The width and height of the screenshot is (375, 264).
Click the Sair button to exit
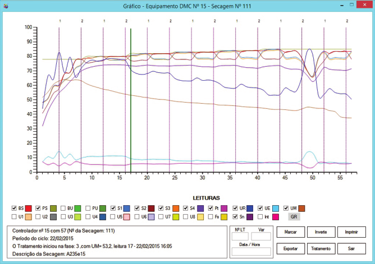[351, 248]
